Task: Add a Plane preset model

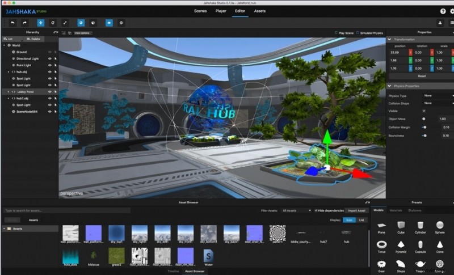Action: tap(381, 228)
